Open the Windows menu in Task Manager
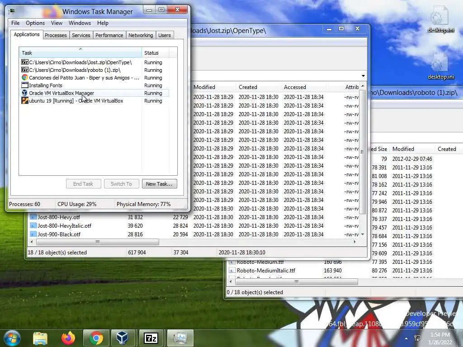Viewport: 463px width, 347px height. click(x=80, y=23)
